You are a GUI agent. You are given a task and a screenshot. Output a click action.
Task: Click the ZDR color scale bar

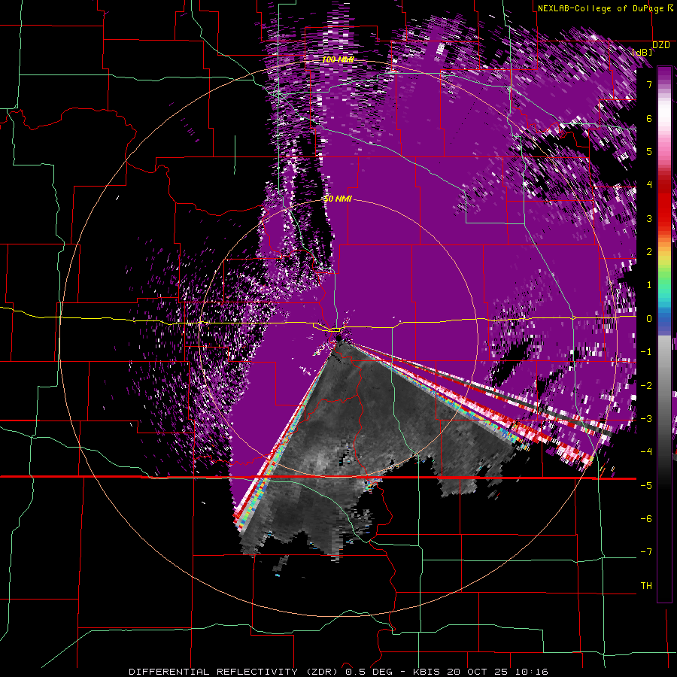pos(664,334)
